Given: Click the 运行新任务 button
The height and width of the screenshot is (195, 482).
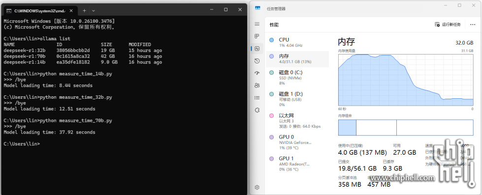Looking at the screenshot, I should (x=448, y=25).
